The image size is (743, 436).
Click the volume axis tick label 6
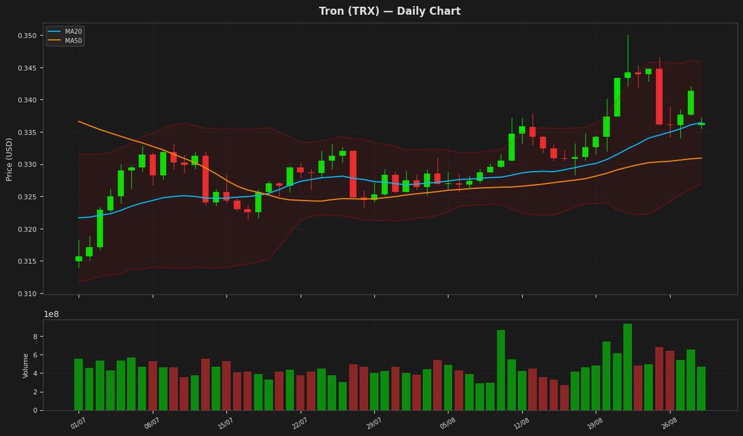35,355
